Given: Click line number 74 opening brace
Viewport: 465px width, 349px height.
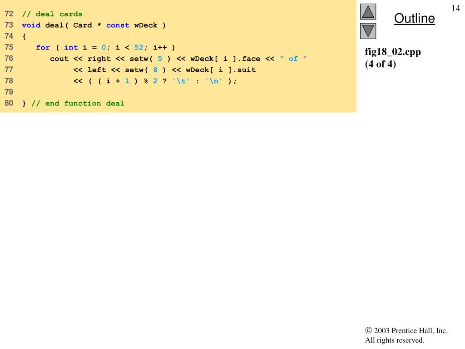Looking at the screenshot, I should [24, 36].
